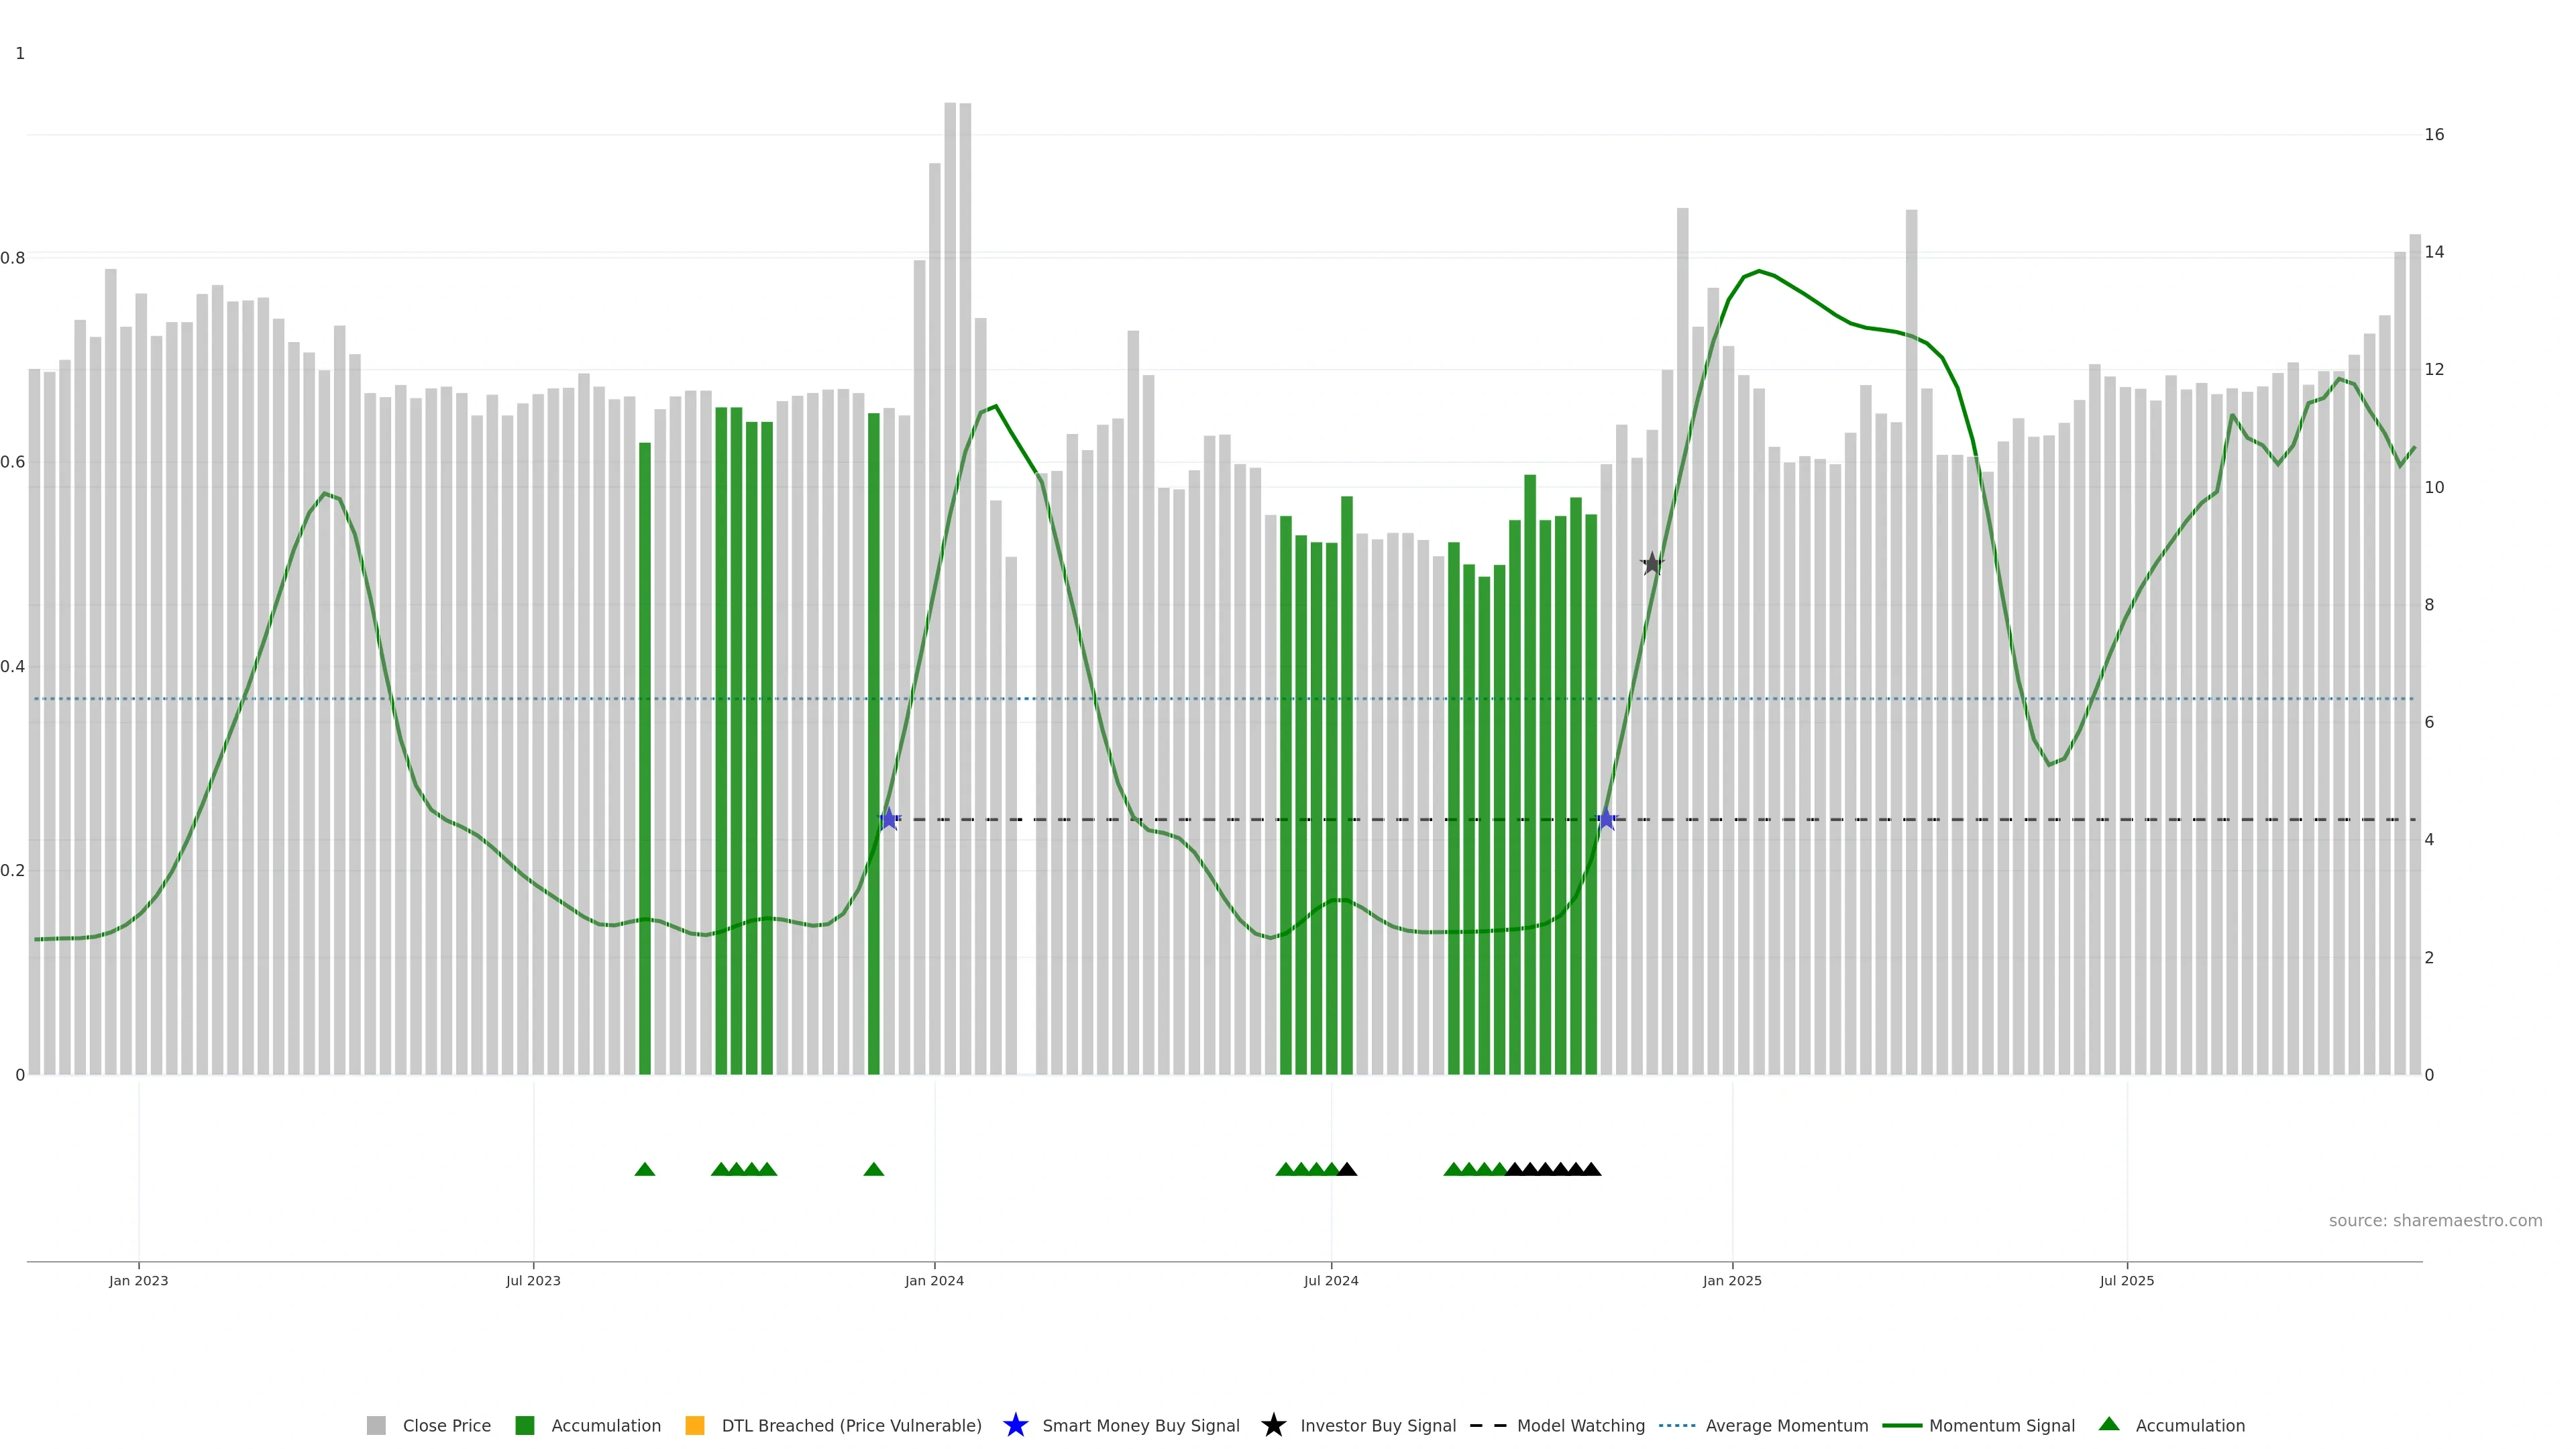Screen dimensions: 2576x1449
Task: Click the green Accumulation triangle legend icon
Action: [2109, 1424]
